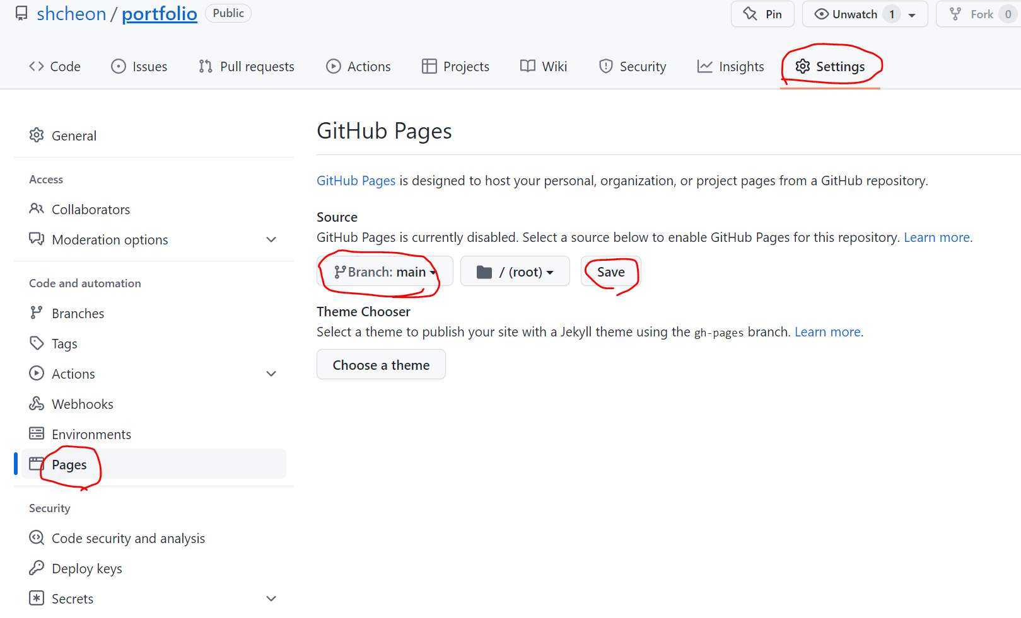Click the Webhooks icon
The width and height of the screenshot is (1021, 618).
[x=37, y=403]
